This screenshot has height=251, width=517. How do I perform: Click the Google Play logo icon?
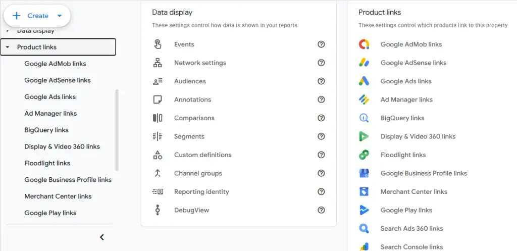(x=364, y=210)
